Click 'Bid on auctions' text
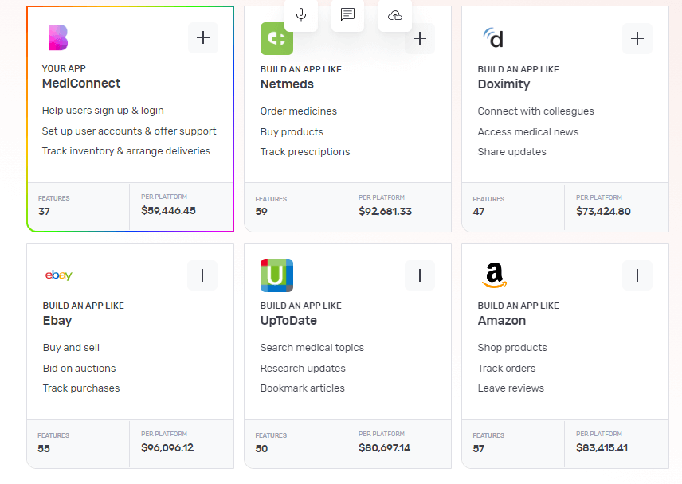The width and height of the screenshot is (682, 484). [x=79, y=369]
